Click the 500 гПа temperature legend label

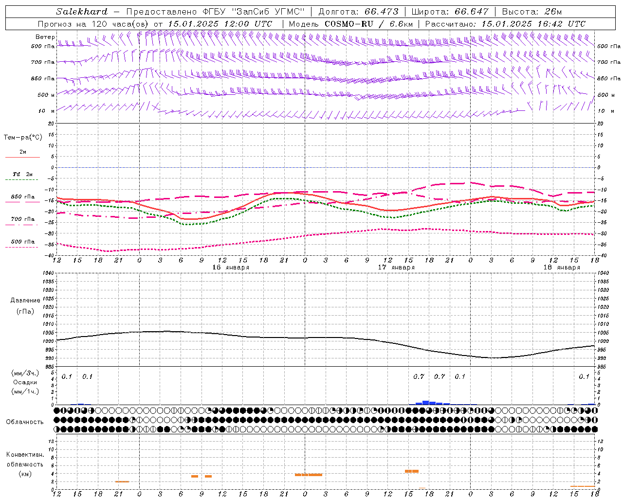click(x=23, y=242)
